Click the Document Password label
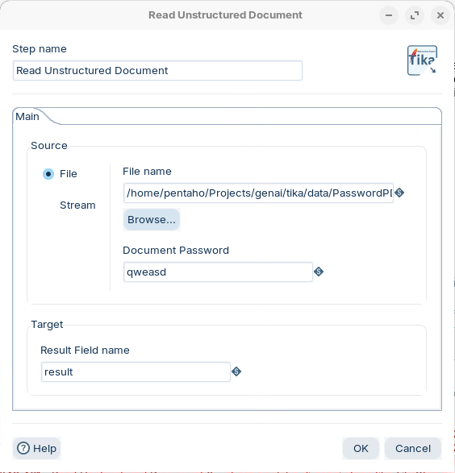 (x=176, y=251)
